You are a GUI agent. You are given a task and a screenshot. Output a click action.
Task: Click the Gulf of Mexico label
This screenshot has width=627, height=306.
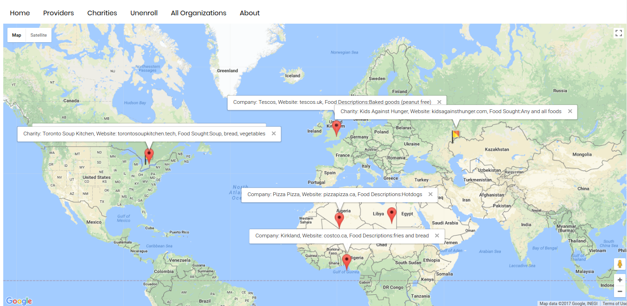pyautogui.click(x=123, y=218)
